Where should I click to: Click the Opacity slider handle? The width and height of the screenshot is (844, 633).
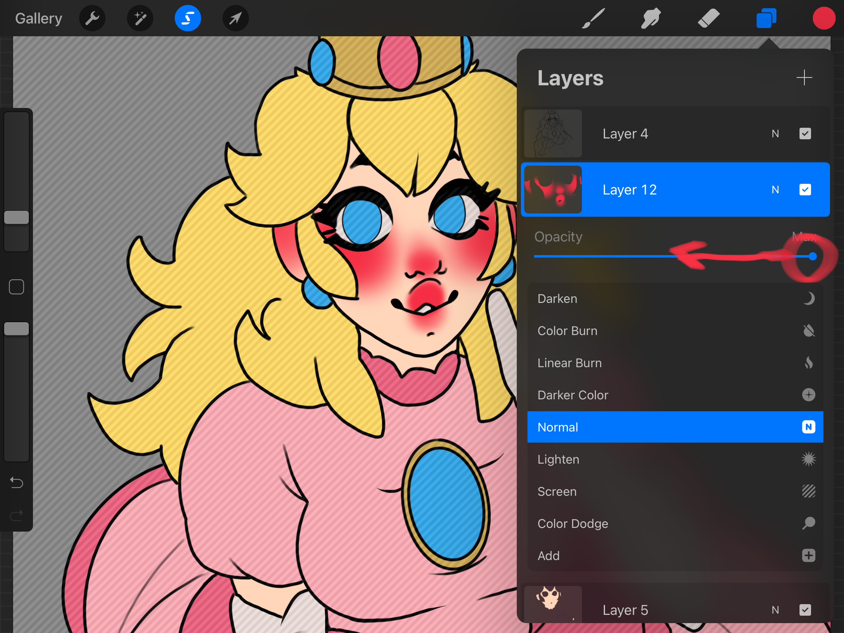point(812,256)
